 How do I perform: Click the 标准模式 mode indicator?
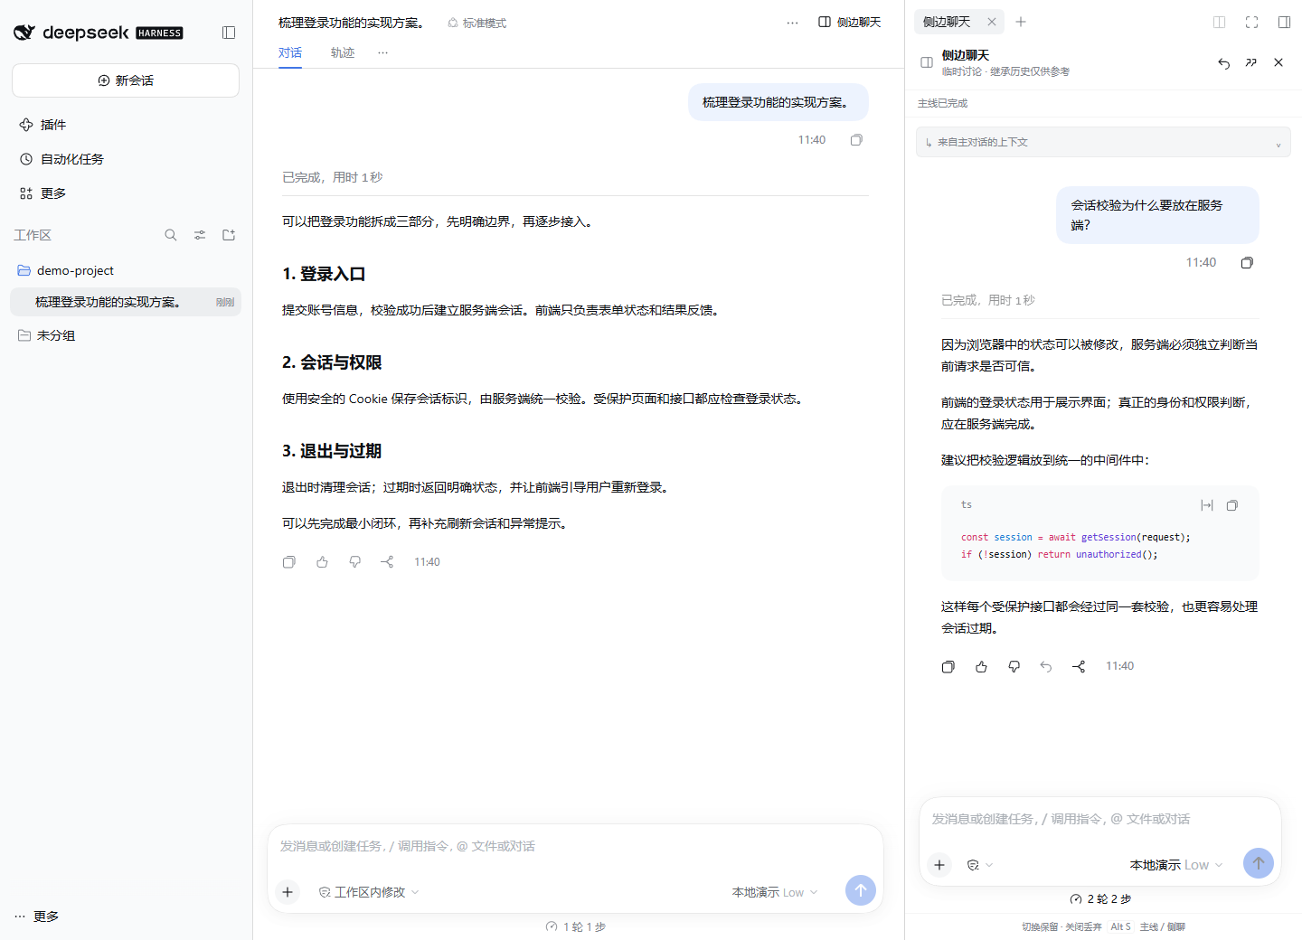click(x=477, y=23)
